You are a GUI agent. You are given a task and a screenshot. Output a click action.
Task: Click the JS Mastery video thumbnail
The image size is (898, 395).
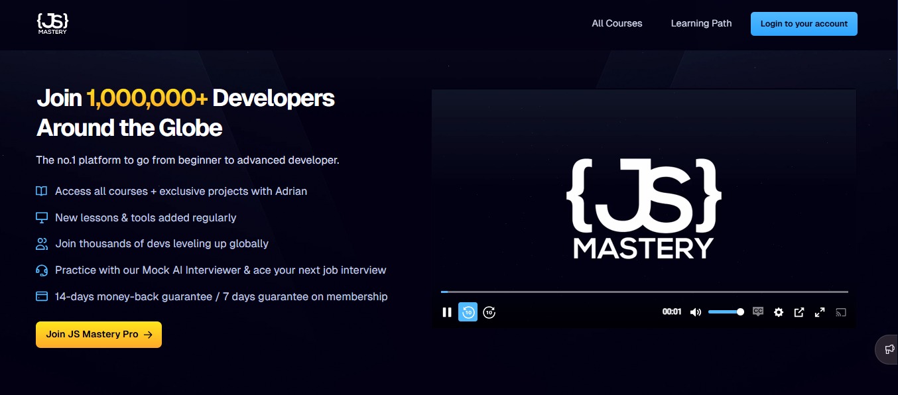pos(643,199)
